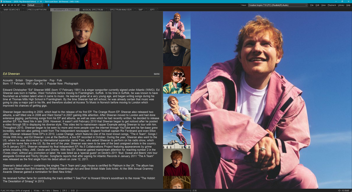352x192 pixels.
Task: Pause the track with the Pause button
Action: [9, 5]
